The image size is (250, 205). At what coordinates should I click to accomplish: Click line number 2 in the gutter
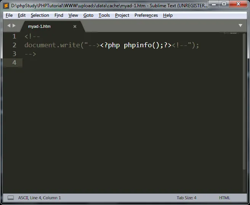click(14, 45)
